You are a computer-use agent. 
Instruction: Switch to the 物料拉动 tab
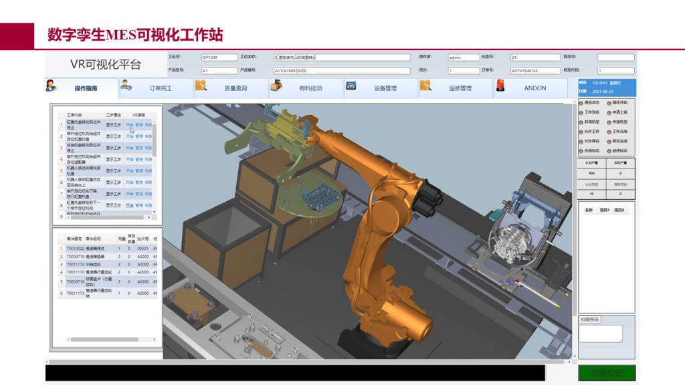(x=306, y=88)
